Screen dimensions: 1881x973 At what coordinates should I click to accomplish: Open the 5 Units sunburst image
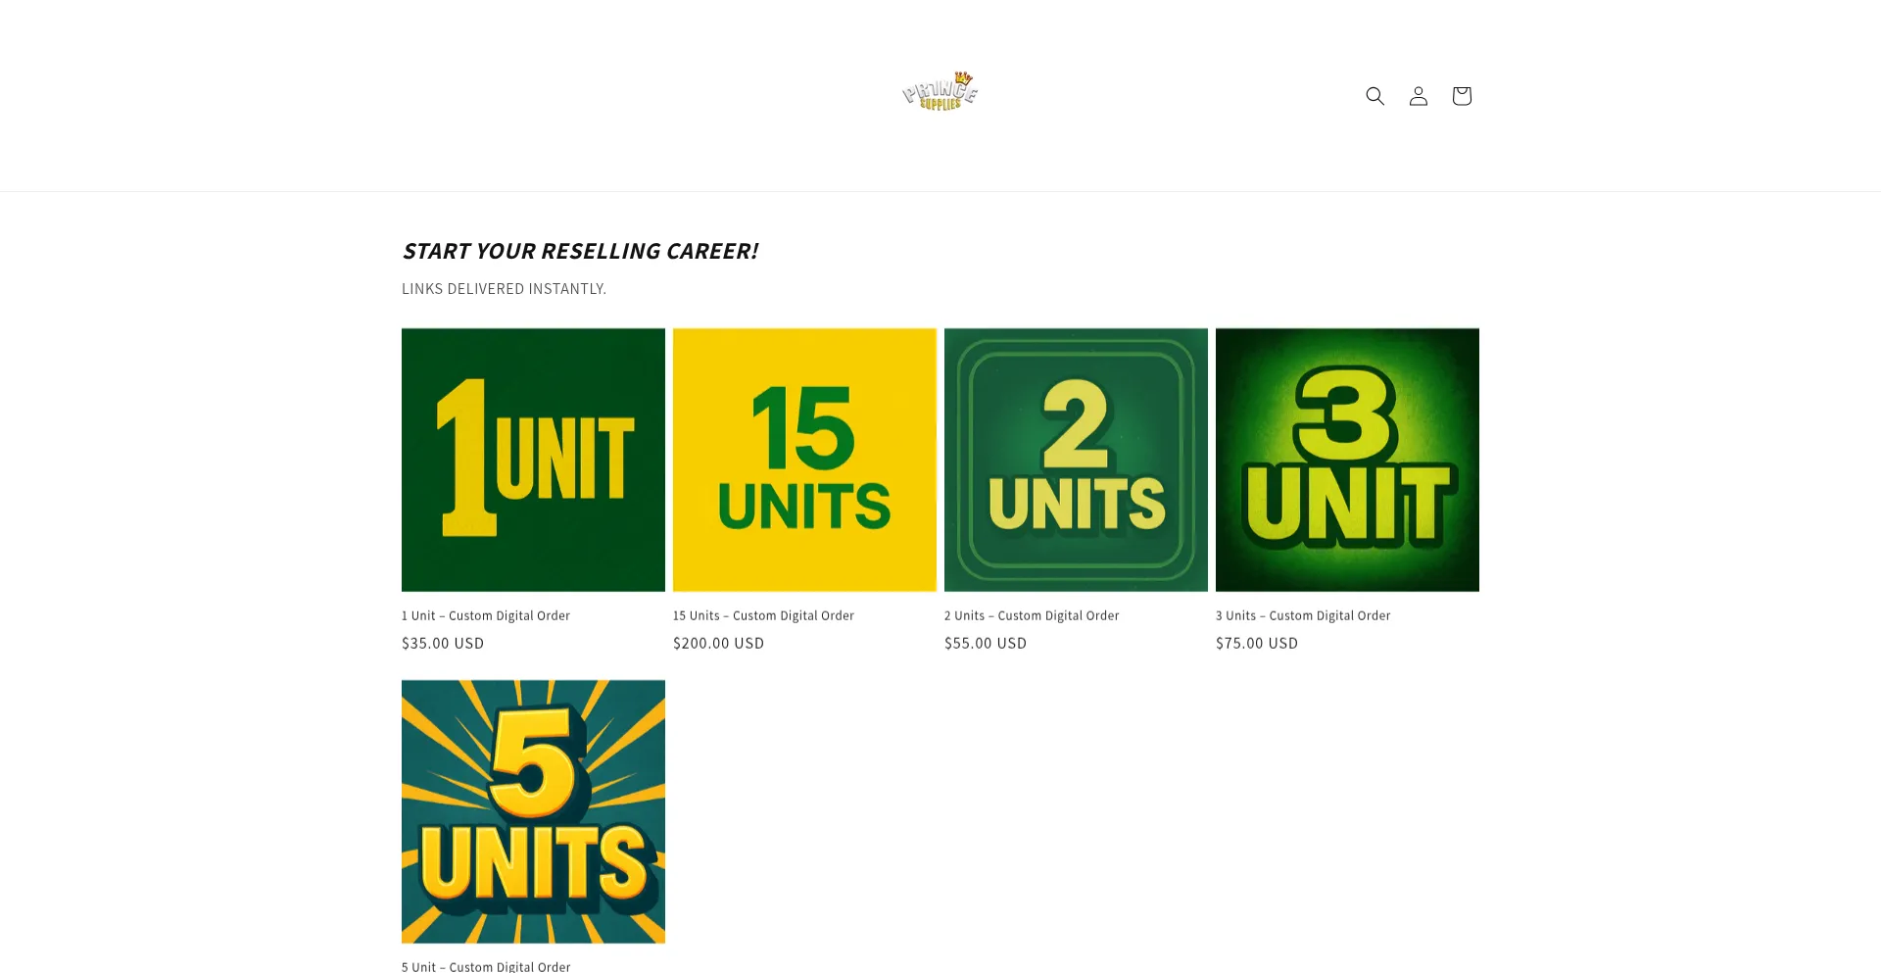(533, 811)
